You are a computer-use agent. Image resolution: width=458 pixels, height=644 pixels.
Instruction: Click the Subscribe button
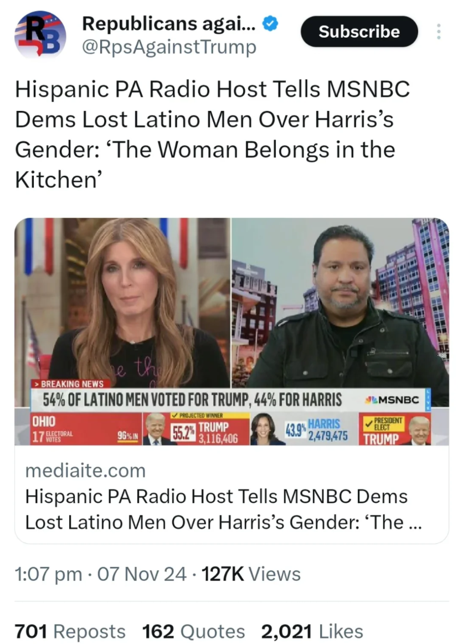pyautogui.click(x=359, y=32)
